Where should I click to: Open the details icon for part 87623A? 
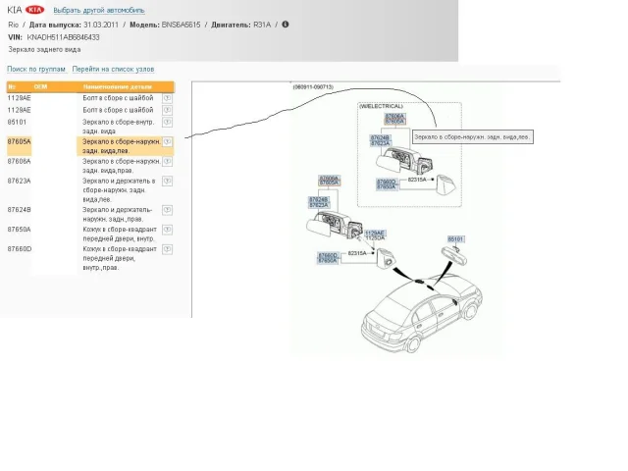[x=167, y=182]
